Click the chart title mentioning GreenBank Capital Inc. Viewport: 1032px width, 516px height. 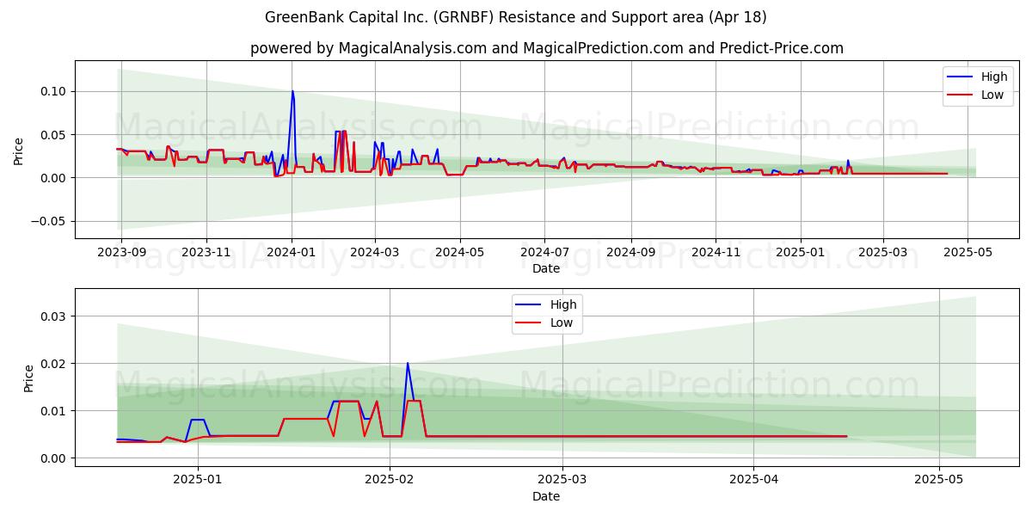tap(516, 17)
